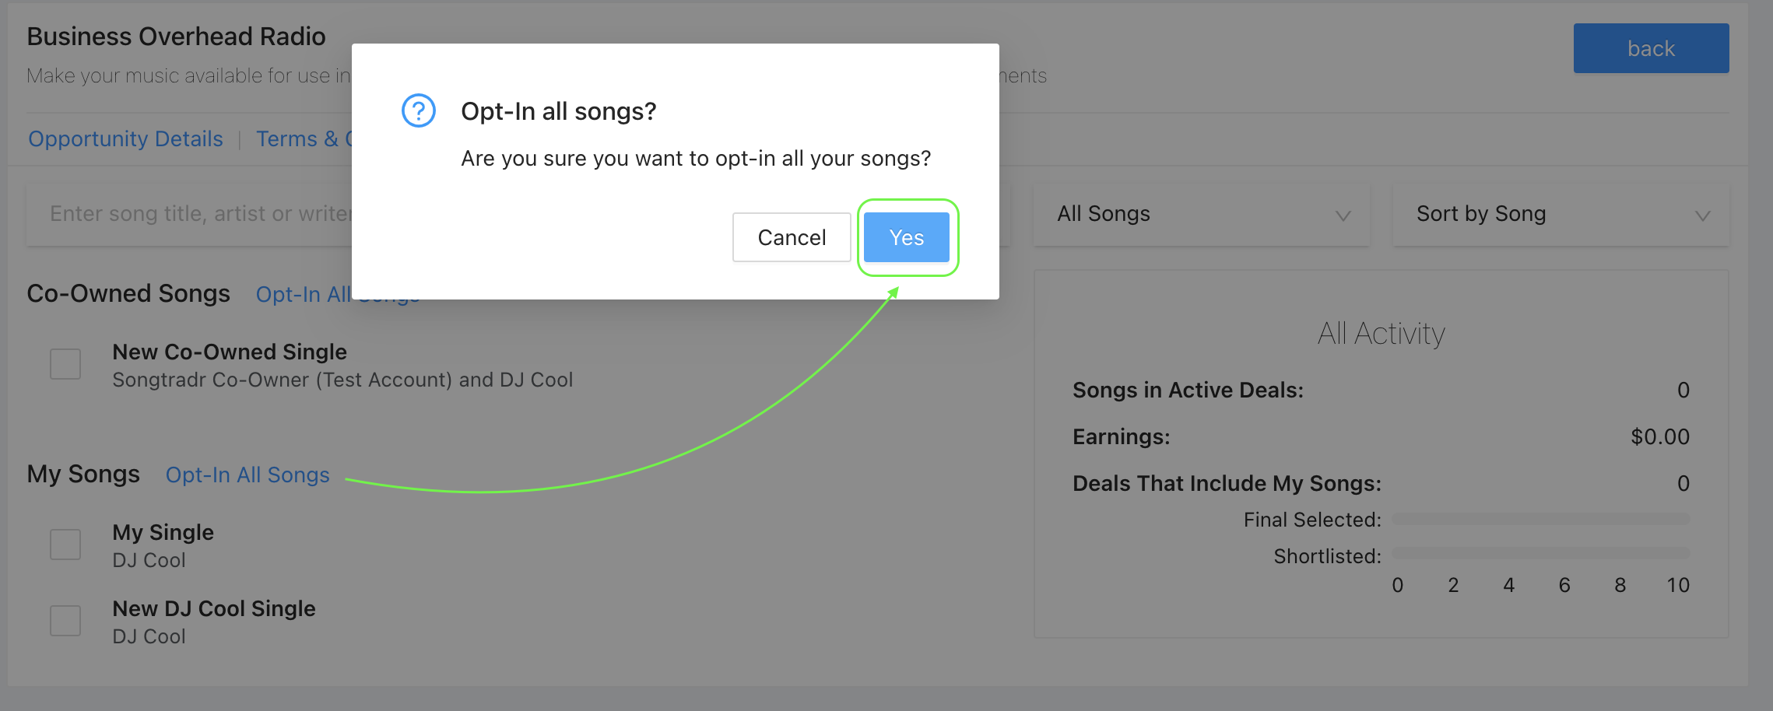1773x711 pixels.
Task: Open the Terms & Conditions tab
Action: [304, 138]
